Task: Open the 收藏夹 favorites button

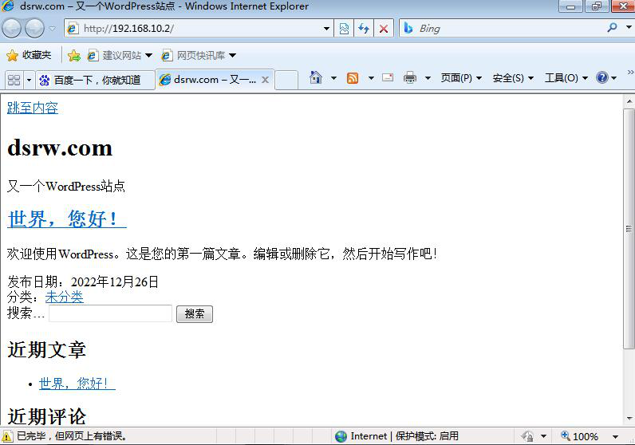Action: (x=29, y=55)
